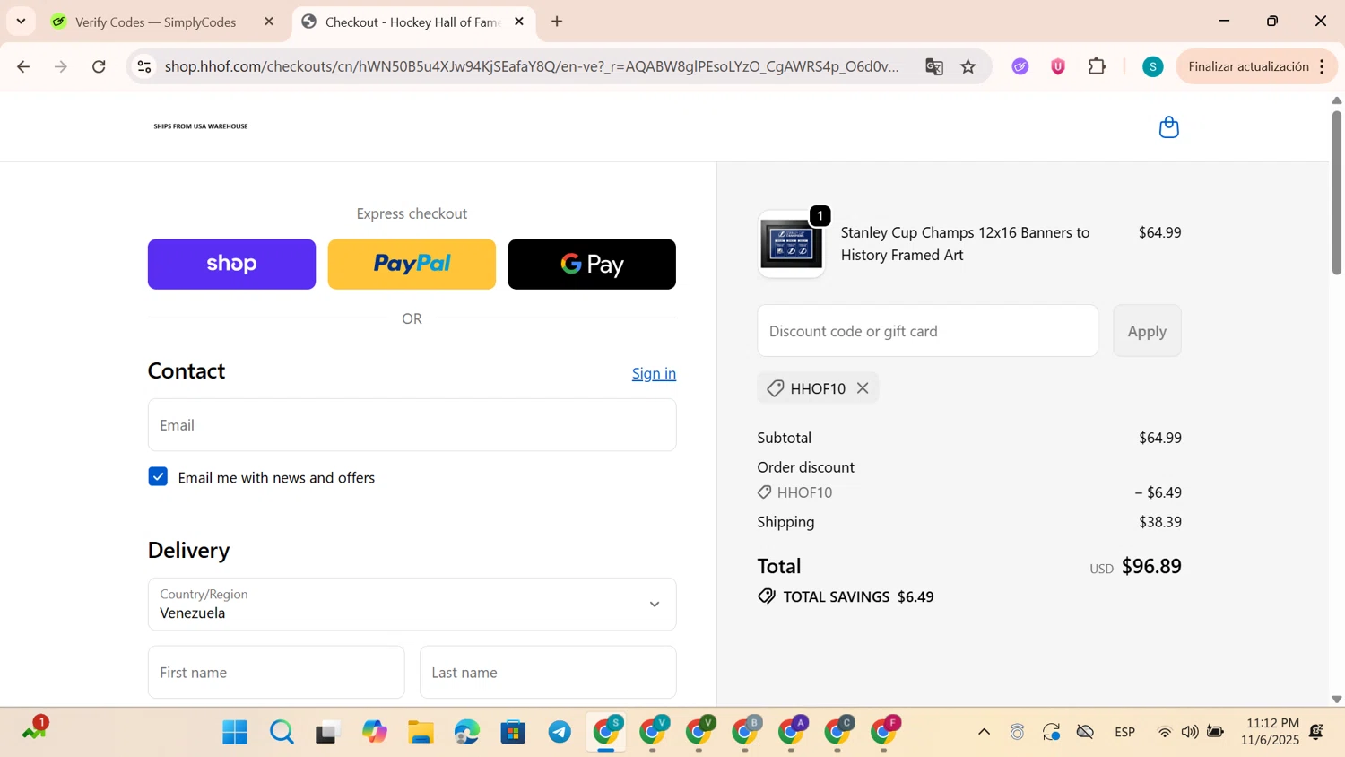Open the purple extension icon in toolbar
This screenshot has width=1345, height=757.
(x=1020, y=66)
